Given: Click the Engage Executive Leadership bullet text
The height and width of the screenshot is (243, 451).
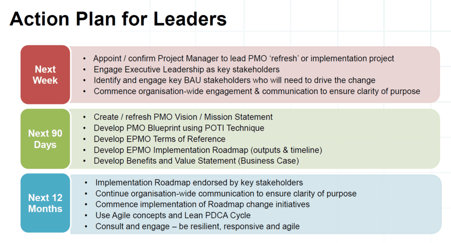Looking at the screenshot, I should (x=186, y=69).
